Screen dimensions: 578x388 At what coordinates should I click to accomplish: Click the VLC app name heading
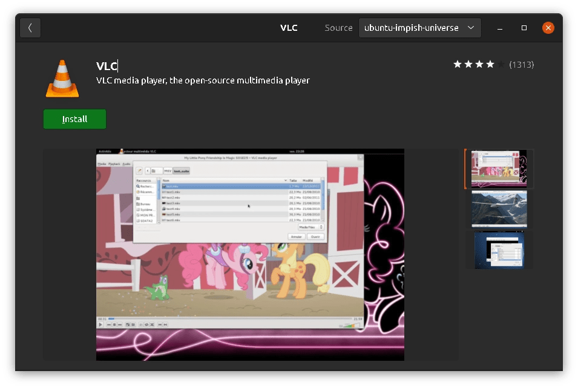107,66
